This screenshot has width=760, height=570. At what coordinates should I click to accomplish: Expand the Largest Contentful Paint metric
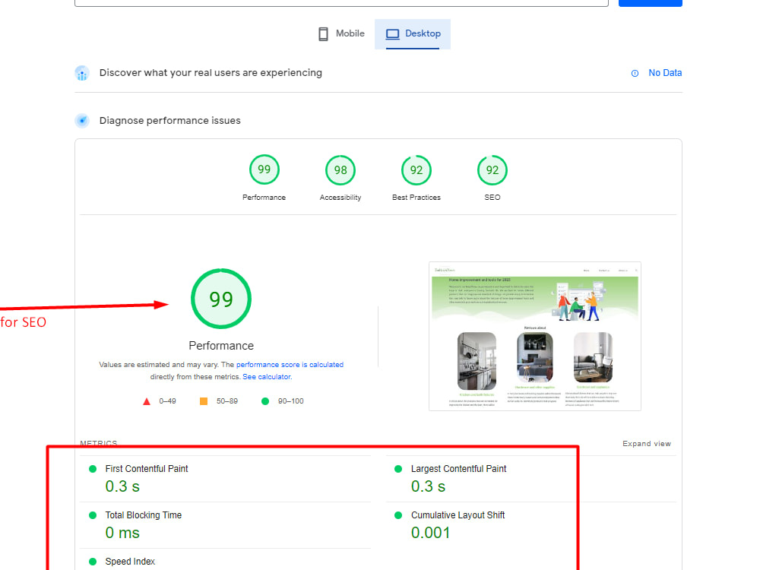[530, 479]
